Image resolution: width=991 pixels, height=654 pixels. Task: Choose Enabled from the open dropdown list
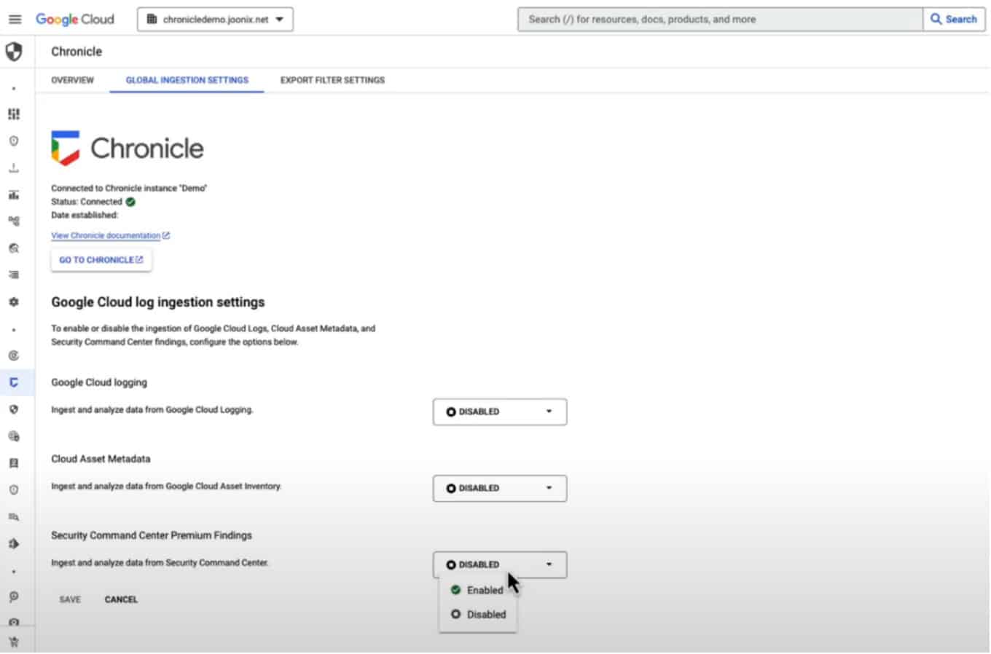point(478,590)
